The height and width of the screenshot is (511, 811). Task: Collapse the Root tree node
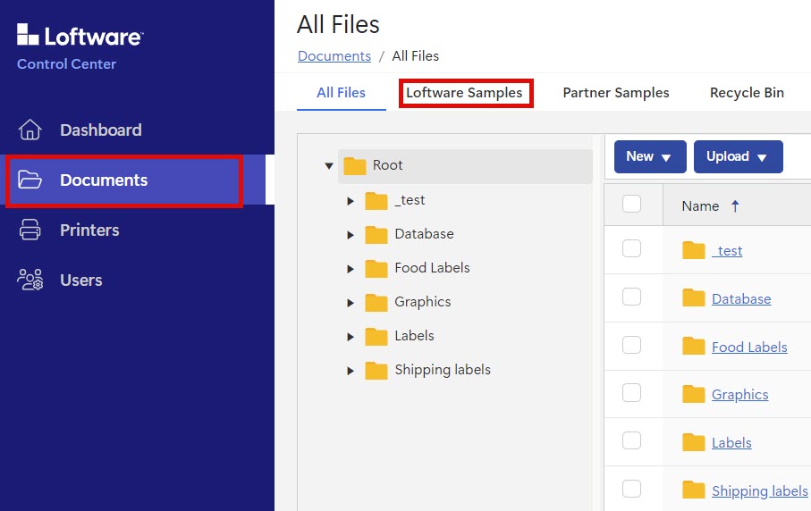pyautogui.click(x=329, y=166)
